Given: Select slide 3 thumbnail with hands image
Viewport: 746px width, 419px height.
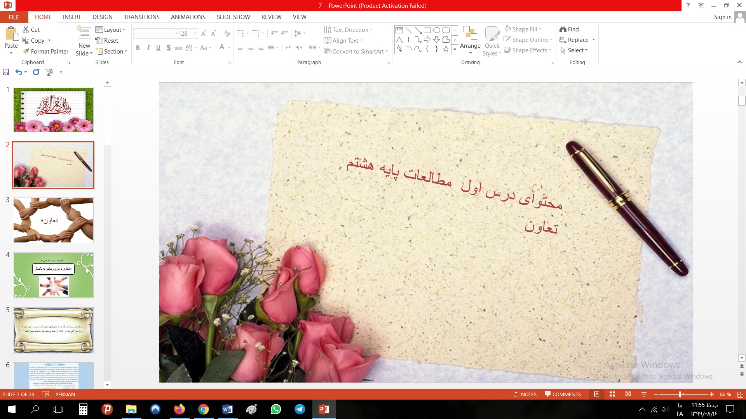Looking at the screenshot, I should point(53,220).
